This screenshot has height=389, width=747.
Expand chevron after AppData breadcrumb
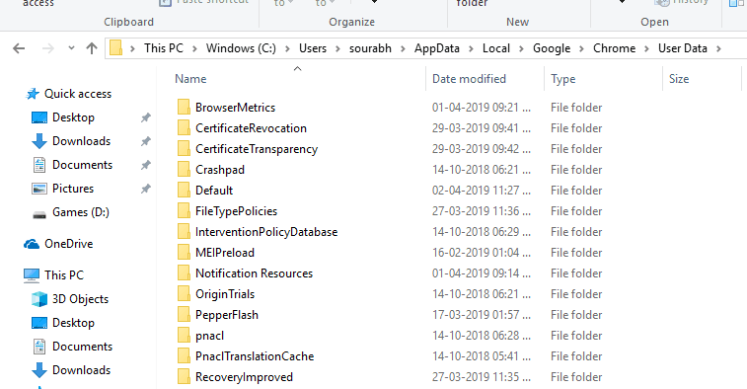[471, 48]
